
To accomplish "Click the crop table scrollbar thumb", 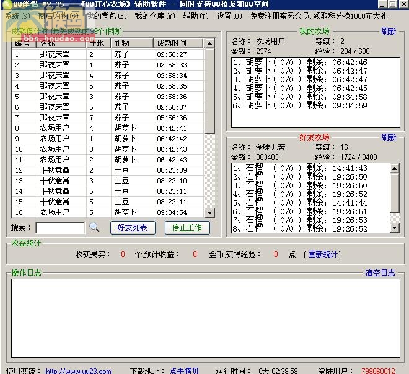I will click(x=209, y=90).
